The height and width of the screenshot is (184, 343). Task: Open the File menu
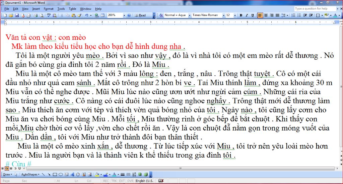(x=7, y=9)
